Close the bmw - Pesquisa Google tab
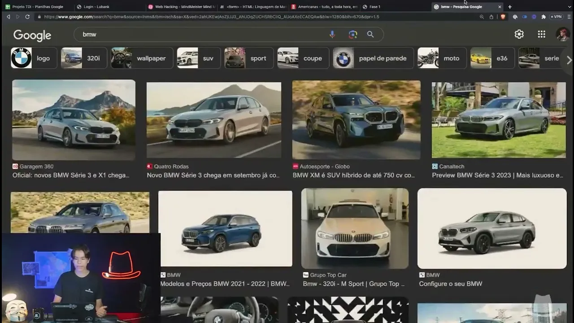 pos(500,7)
